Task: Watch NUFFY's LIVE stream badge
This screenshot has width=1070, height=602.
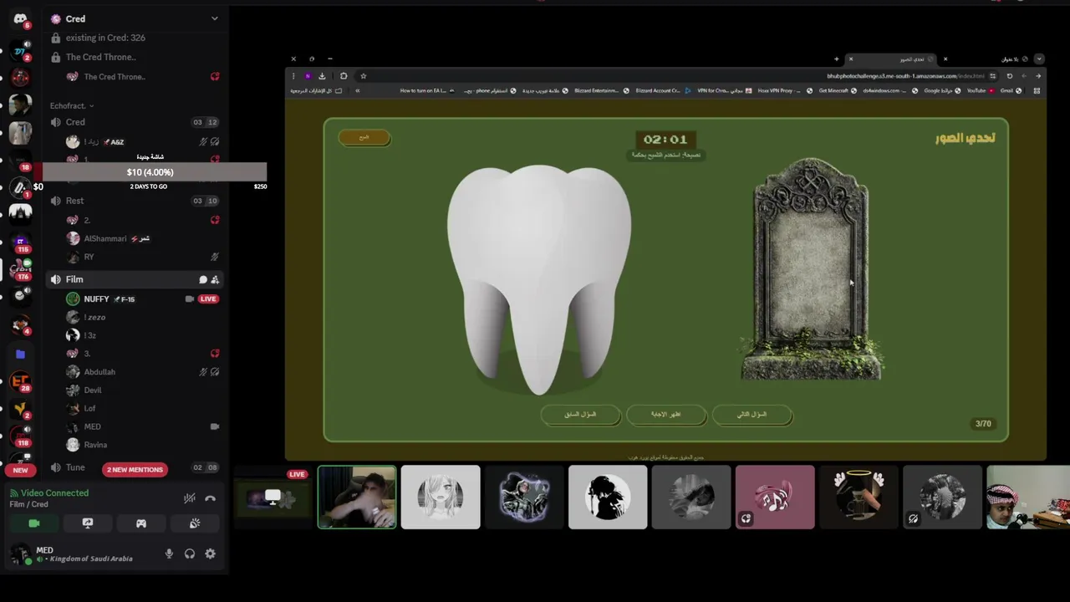Action: [208, 298]
